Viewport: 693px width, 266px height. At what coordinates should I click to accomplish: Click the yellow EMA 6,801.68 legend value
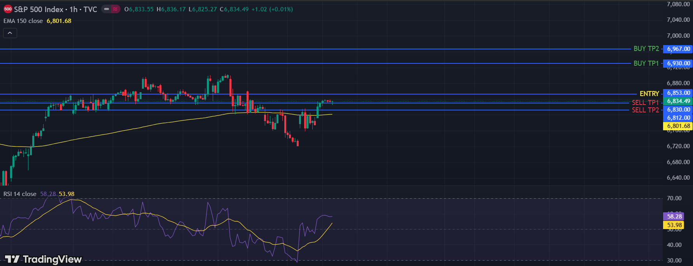point(59,21)
